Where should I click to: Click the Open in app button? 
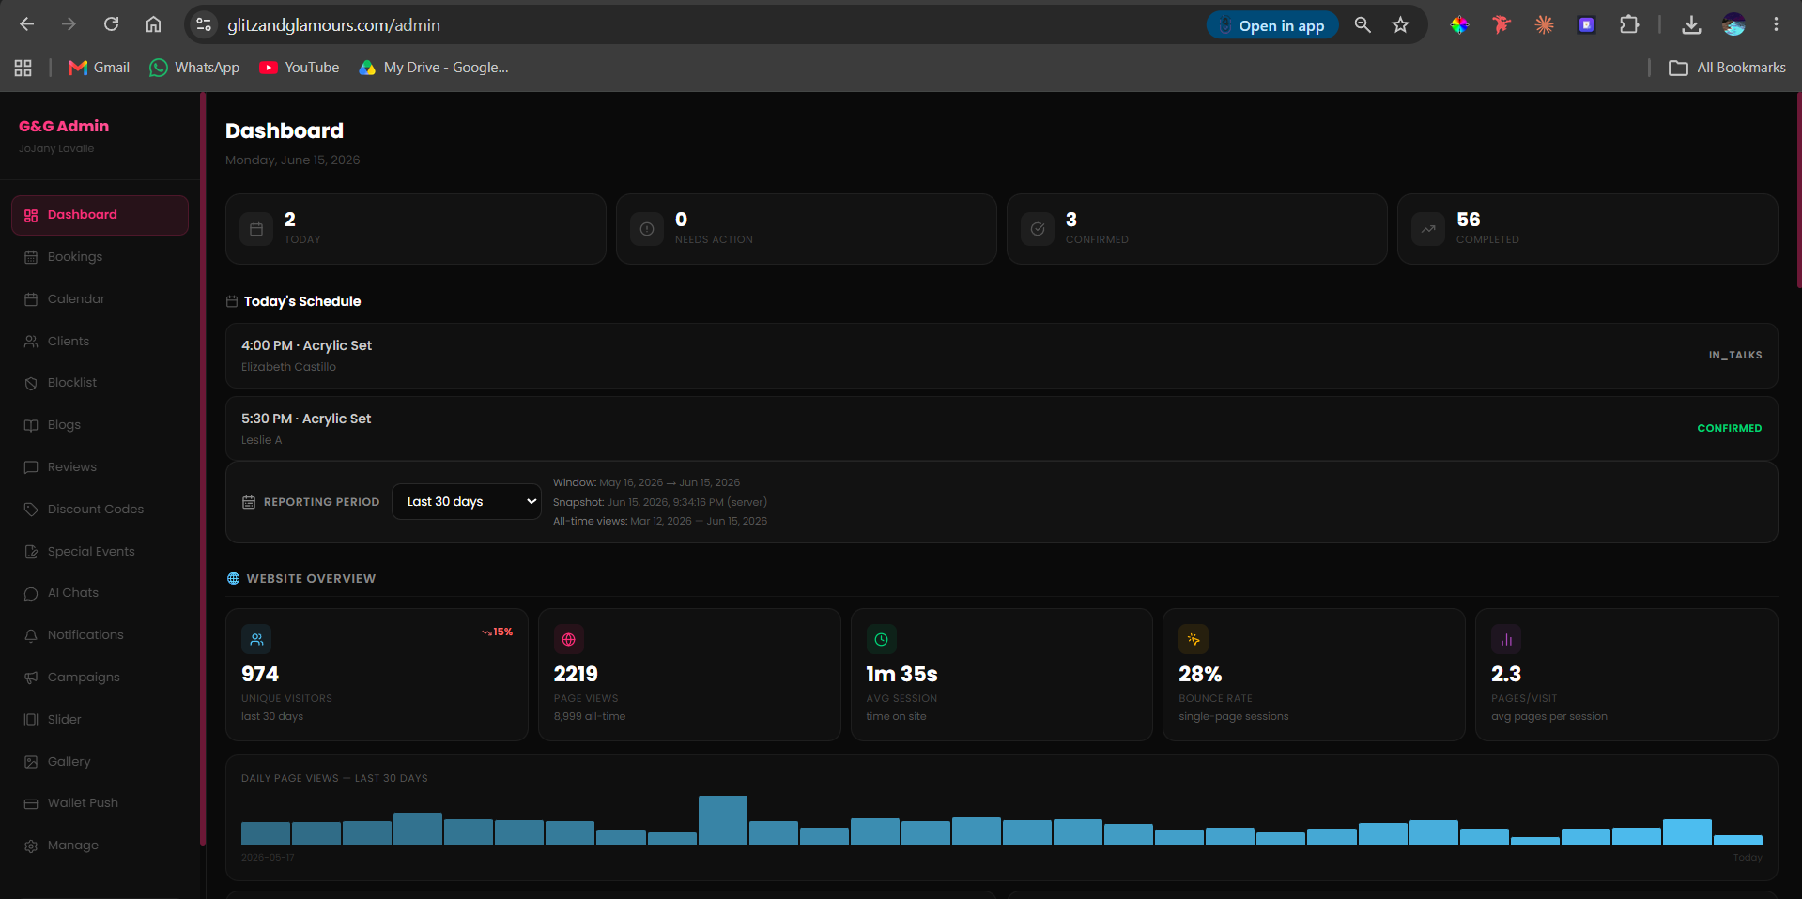pos(1272,25)
